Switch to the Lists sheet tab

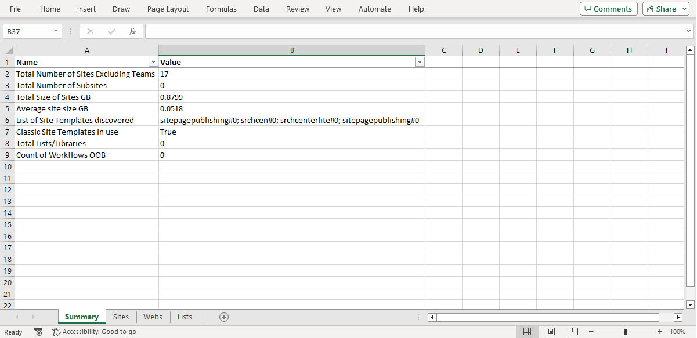[185, 317]
